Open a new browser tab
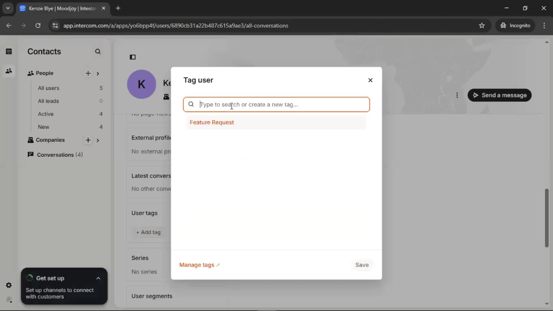553x311 pixels. click(x=118, y=8)
